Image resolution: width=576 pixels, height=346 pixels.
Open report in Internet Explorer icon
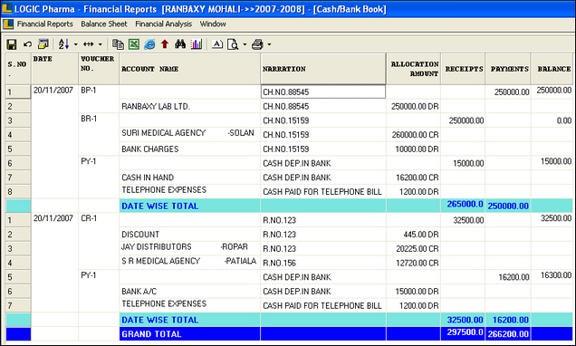[149, 44]
